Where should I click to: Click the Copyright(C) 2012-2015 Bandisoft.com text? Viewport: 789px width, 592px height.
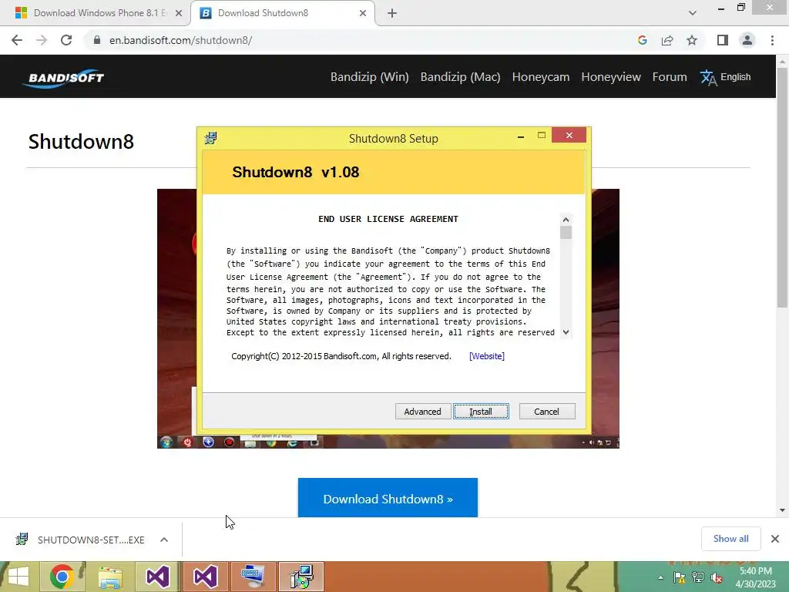[x=341, y=356]
